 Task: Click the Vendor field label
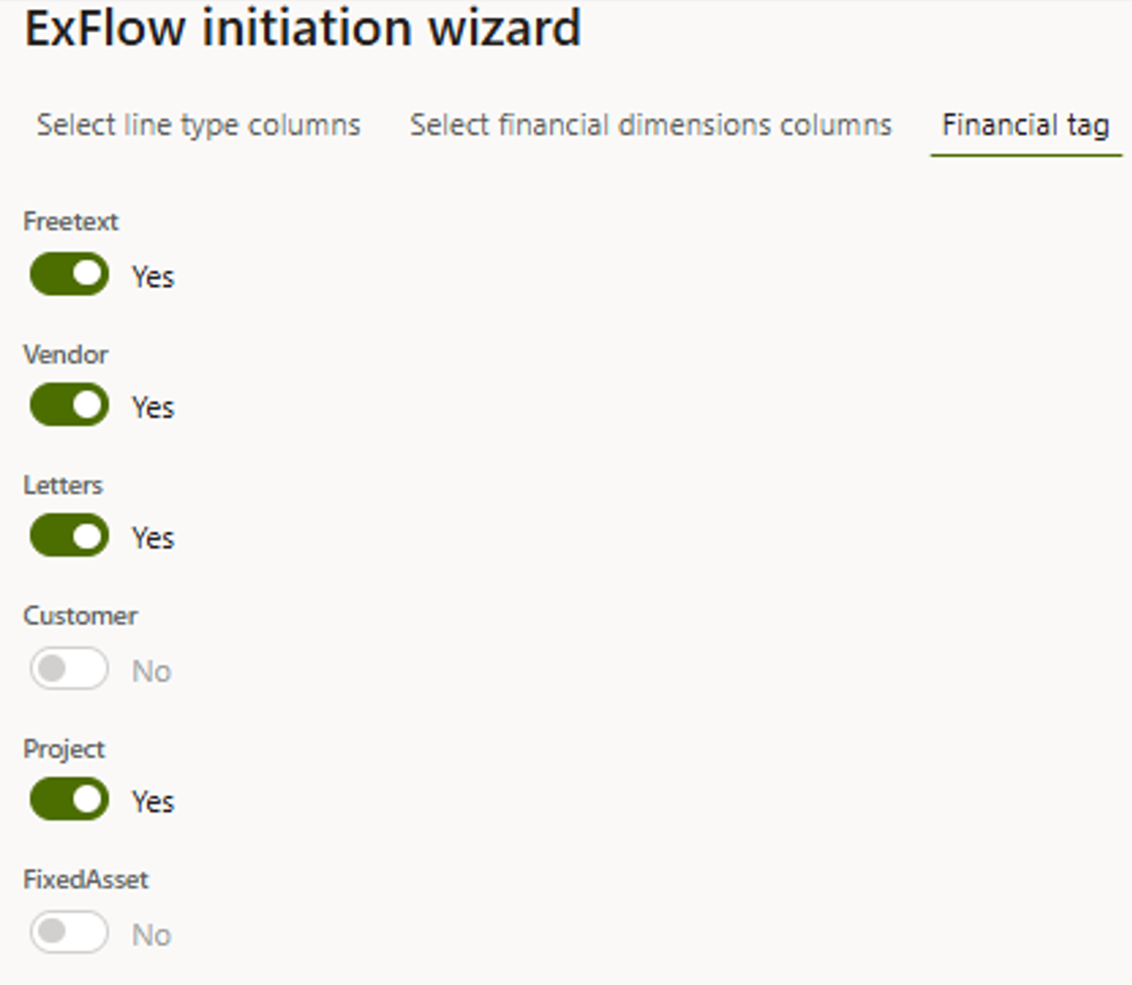pyautogui.click(x=66, y=354)
